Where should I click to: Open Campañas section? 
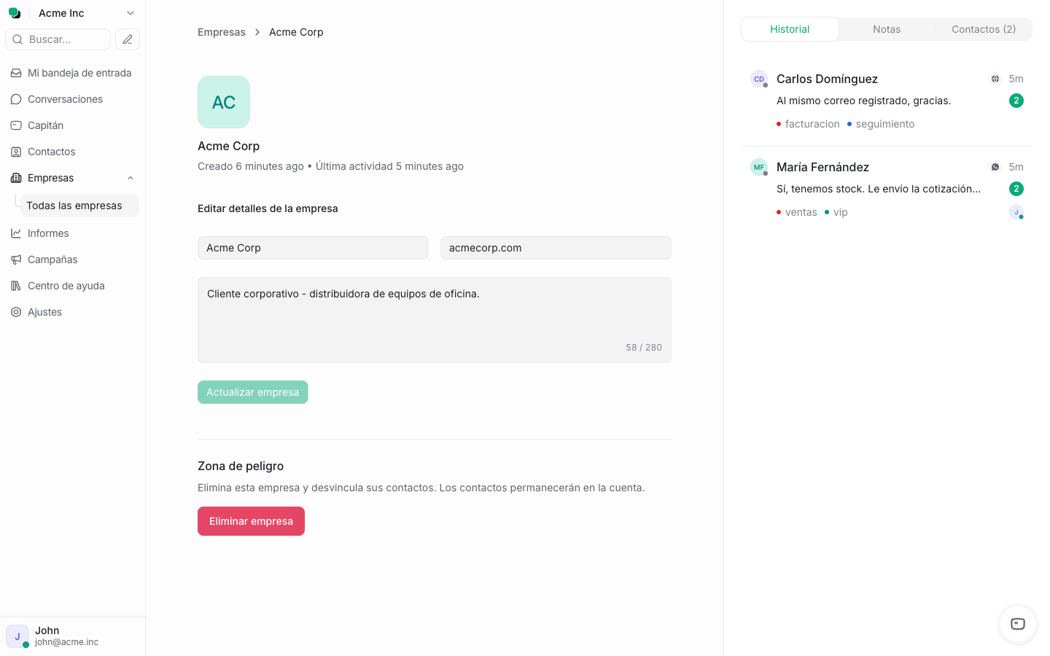point(72,259)
